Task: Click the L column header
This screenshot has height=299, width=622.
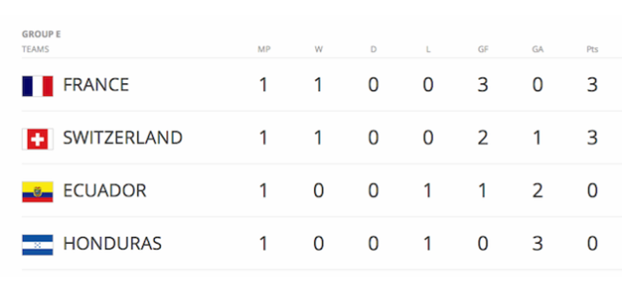Action: click(428, 50)
